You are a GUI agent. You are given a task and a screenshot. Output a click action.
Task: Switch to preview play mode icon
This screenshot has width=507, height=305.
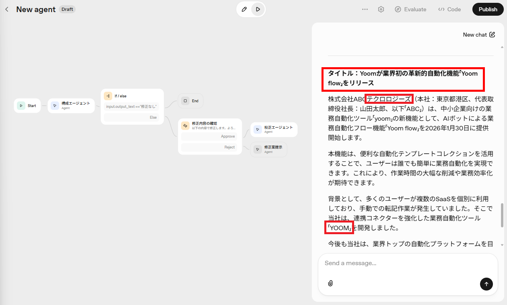point(258,9)
